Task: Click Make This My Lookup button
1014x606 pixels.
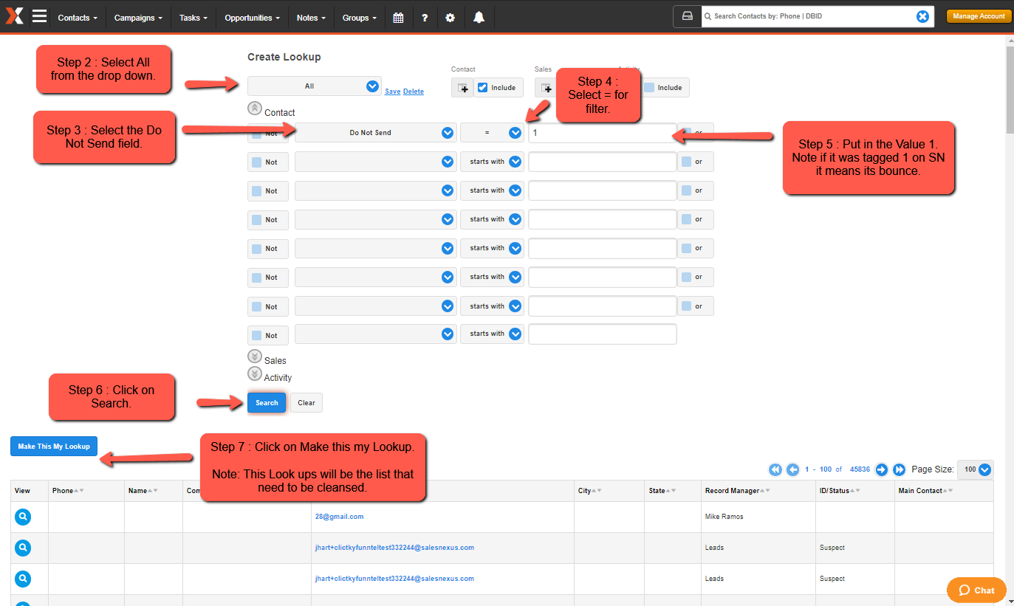Action: (x=54, y=447)
